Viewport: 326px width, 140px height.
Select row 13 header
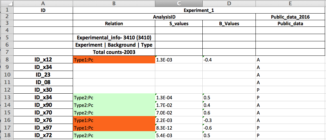pos(7,97)
